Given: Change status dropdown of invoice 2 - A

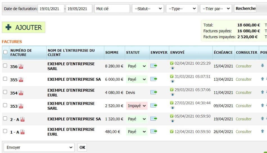Looking at the screenshot, I should (x=137, y=119).
